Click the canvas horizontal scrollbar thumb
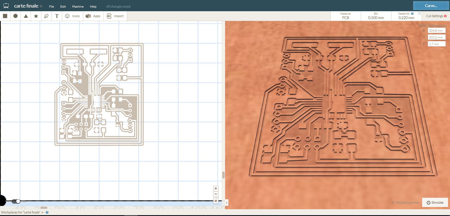450x216 pixels. click(x=44, y=208)
